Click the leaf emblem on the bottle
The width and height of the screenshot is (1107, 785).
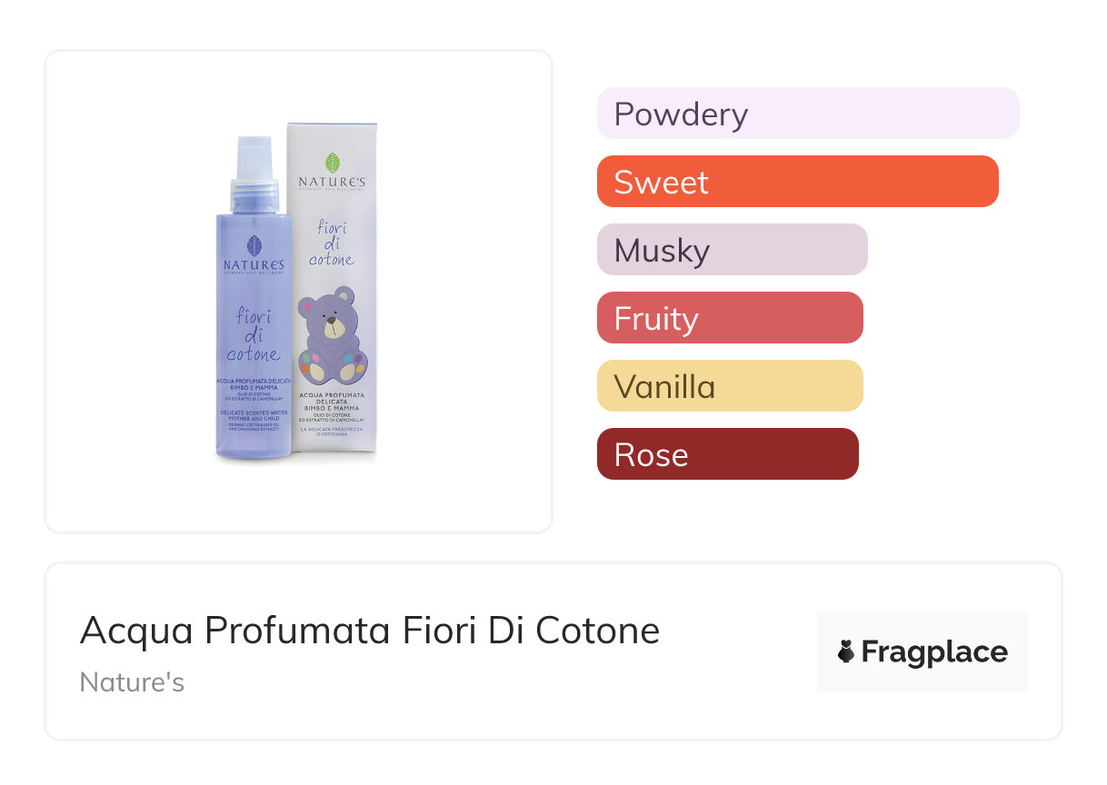254,245
